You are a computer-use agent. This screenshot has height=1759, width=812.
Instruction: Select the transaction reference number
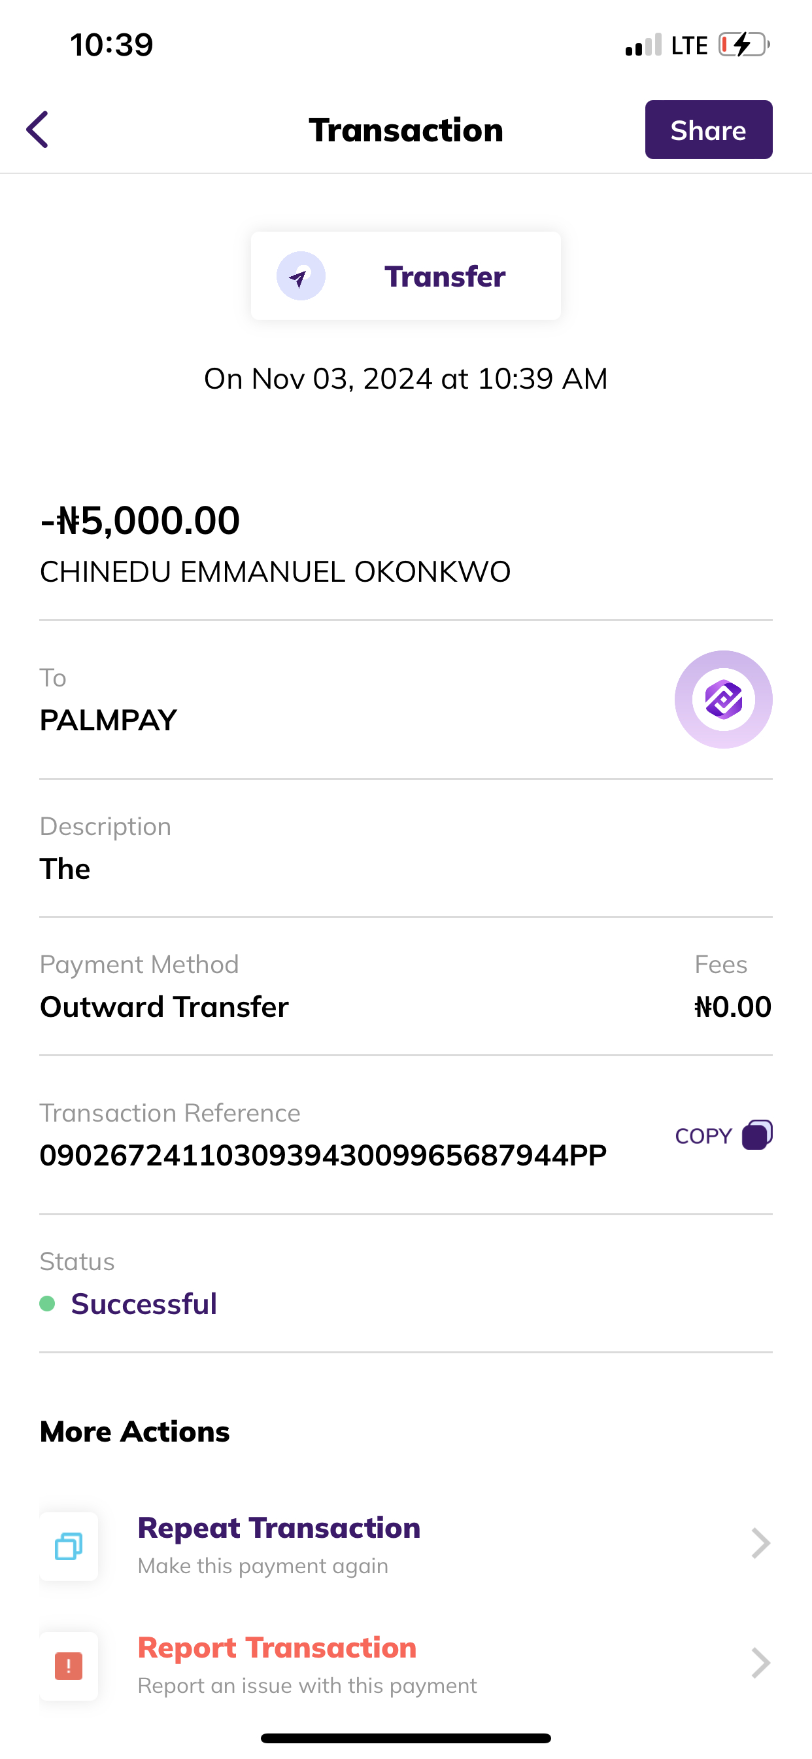click(x=323, y=1156)
